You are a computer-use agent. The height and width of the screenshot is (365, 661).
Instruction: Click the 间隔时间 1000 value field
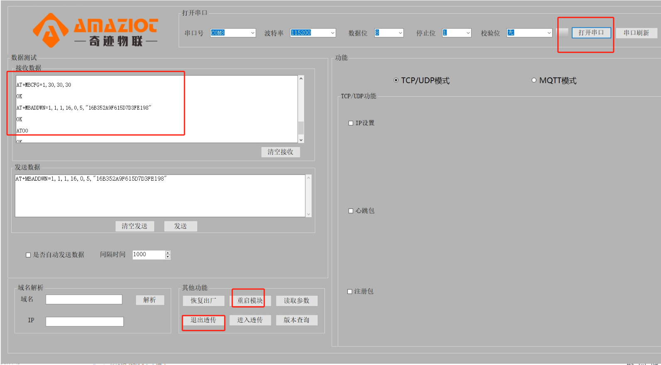click(x=149, y=255)
